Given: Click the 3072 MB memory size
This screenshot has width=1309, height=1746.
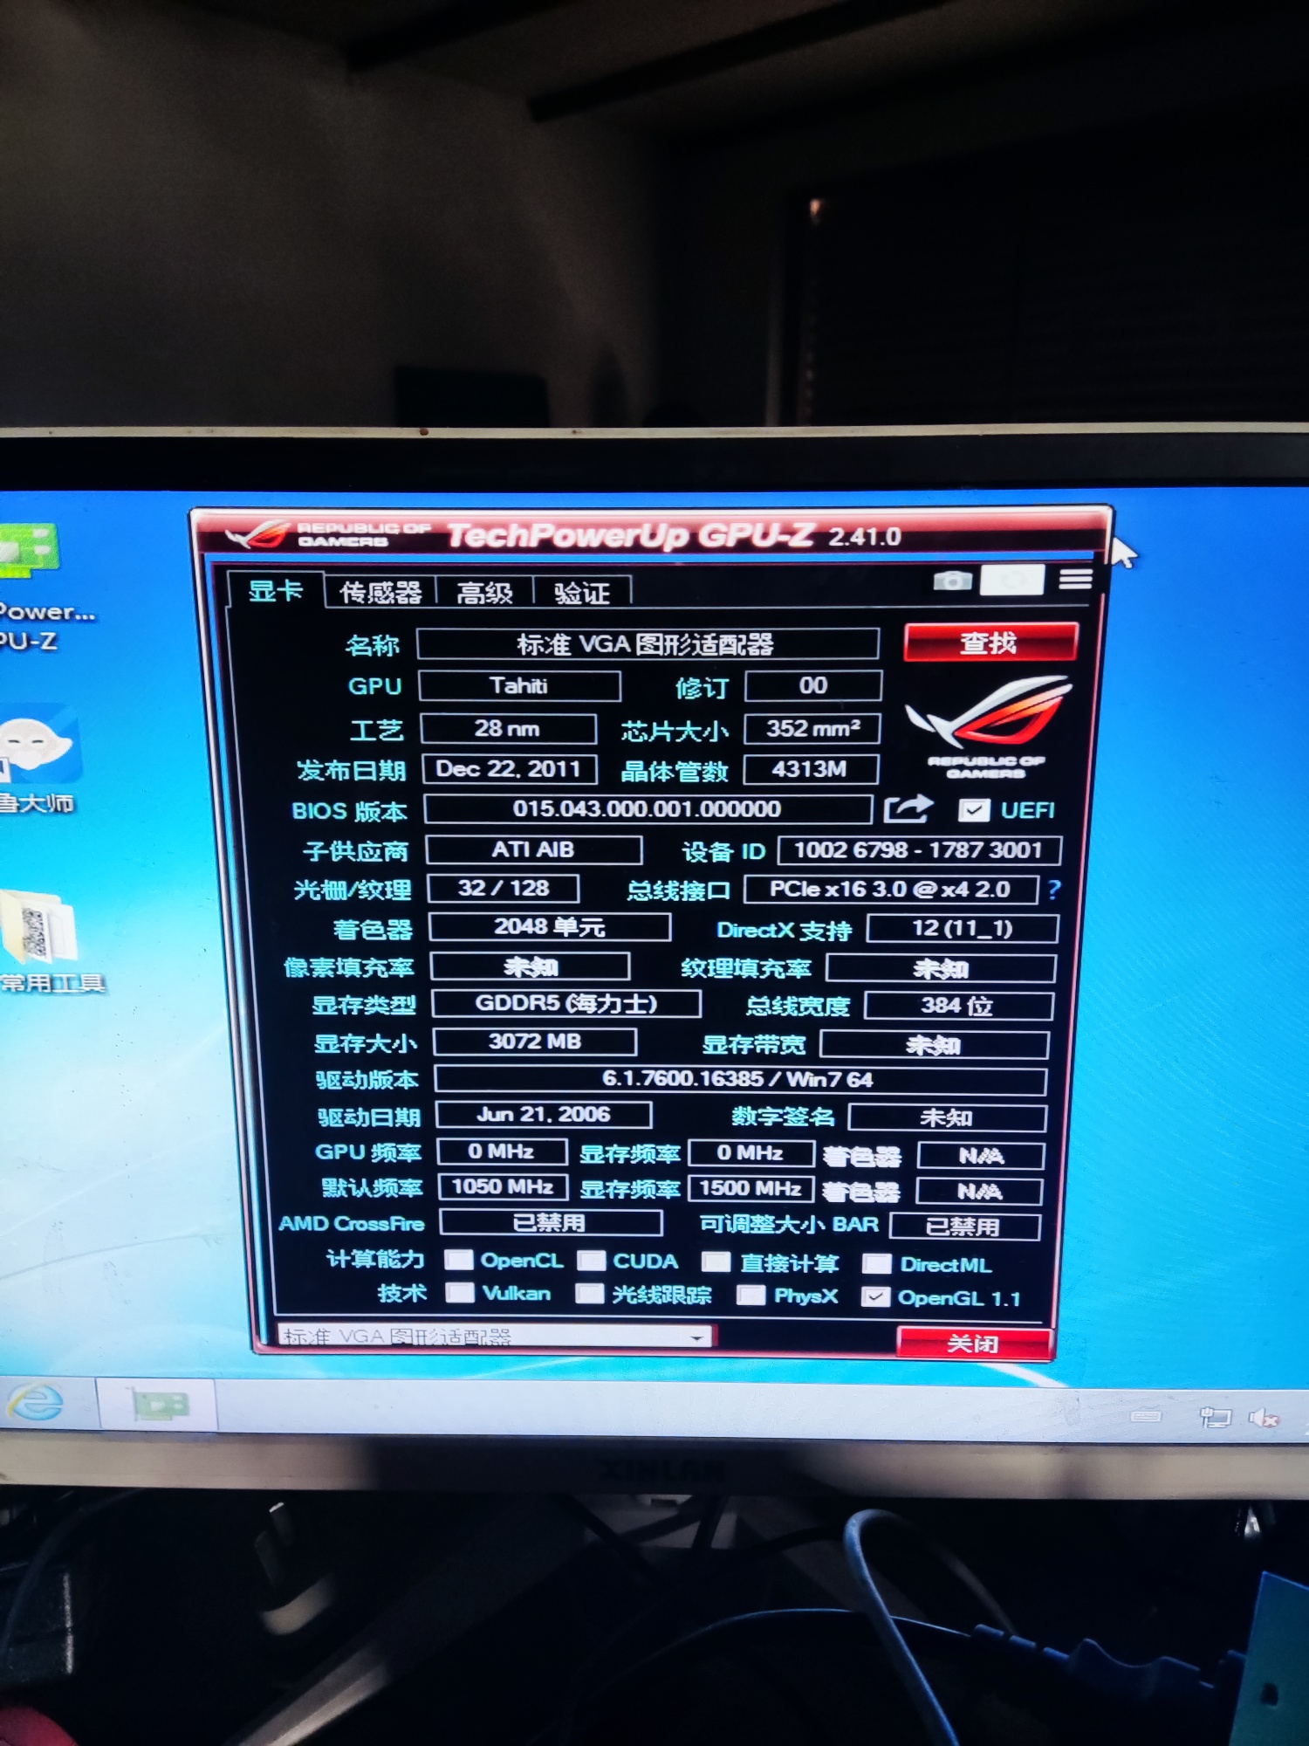Looking at the screenshot, I should (535, 1041).
